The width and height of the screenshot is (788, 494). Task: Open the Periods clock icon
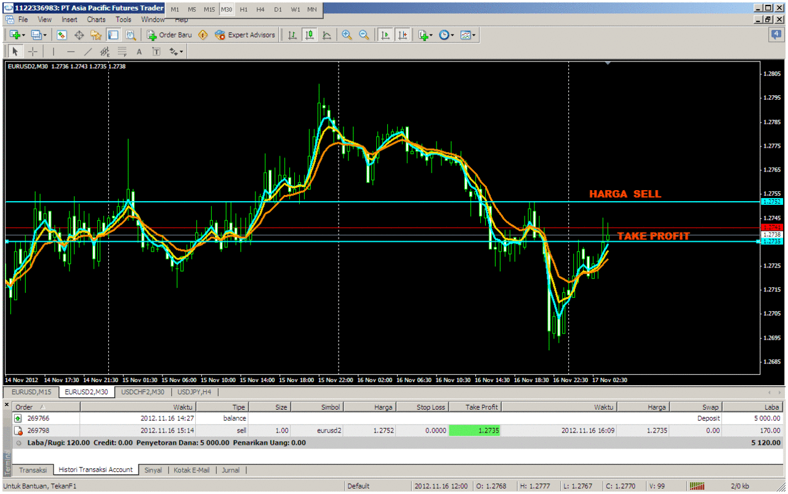click(444, 35)
